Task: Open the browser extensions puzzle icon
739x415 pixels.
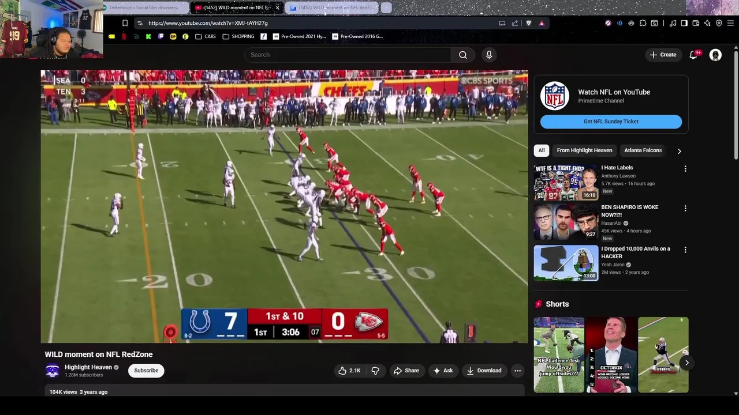Action: coord(643,23)
